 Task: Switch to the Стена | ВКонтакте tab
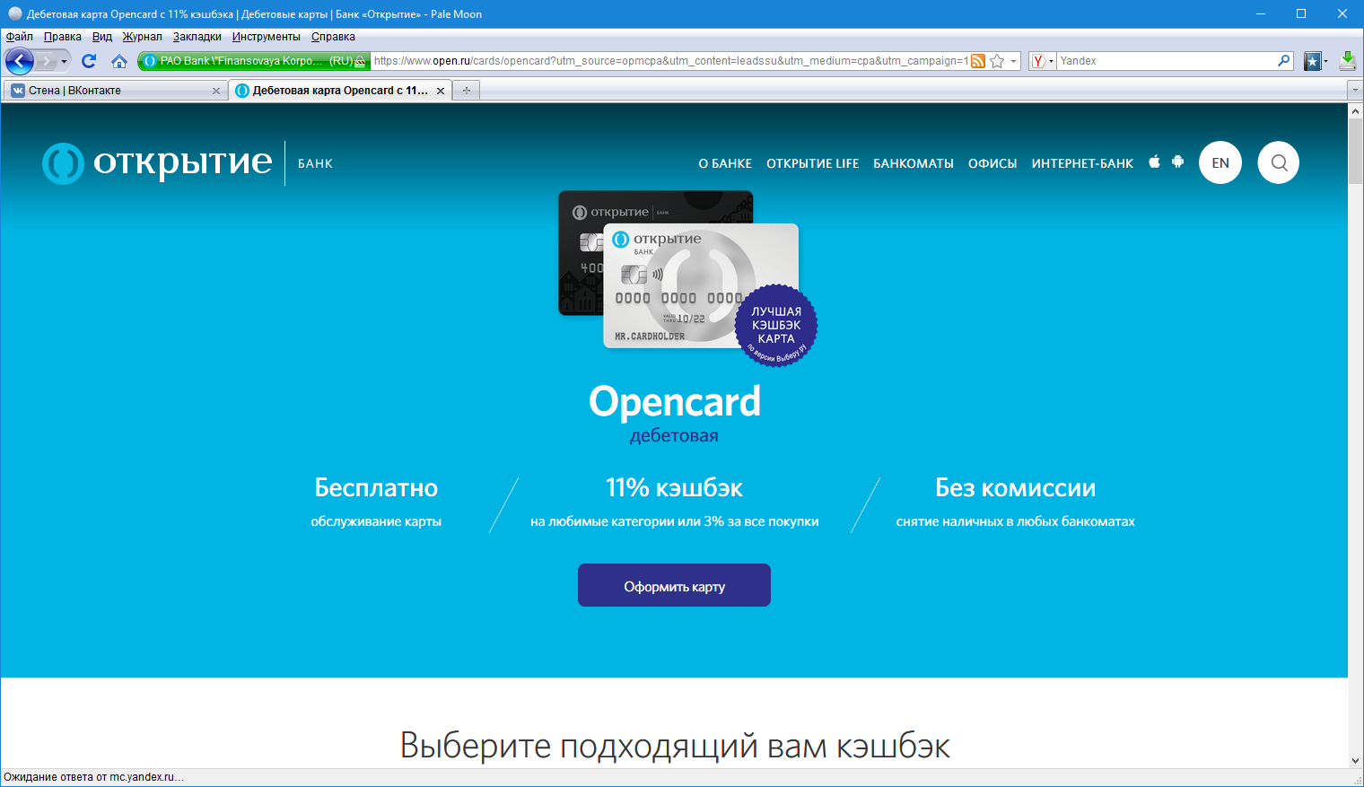pos(116,91)
